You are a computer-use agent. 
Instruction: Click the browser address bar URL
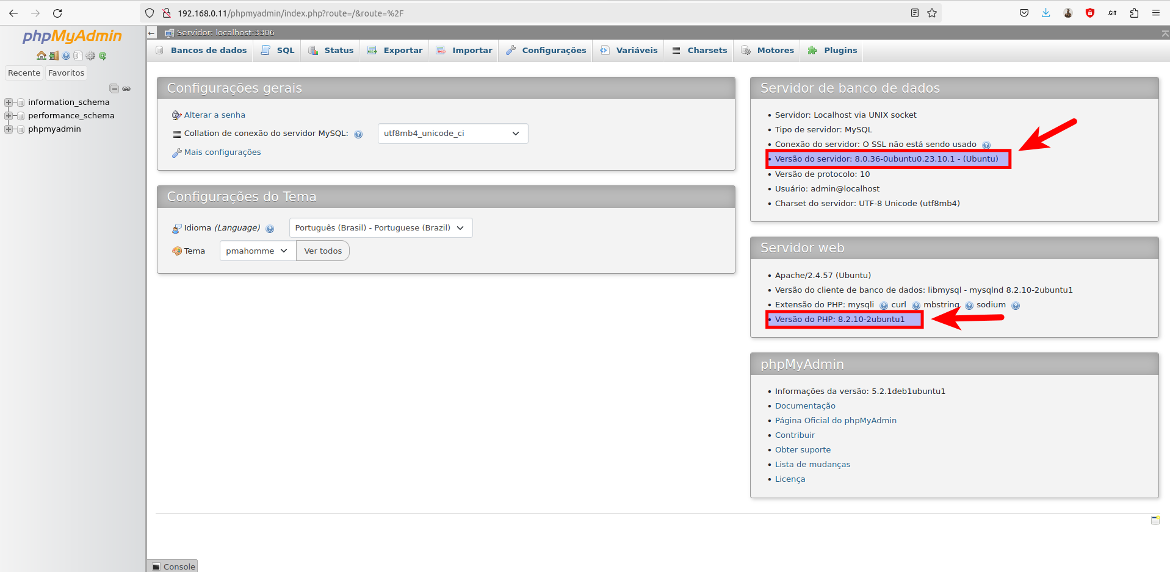tap(291, 13)
